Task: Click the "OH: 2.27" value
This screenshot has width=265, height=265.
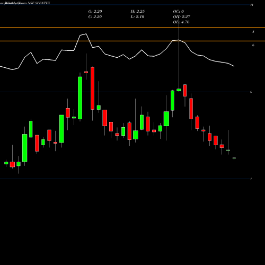Action: pyautogui.click(x=182, y=17)
